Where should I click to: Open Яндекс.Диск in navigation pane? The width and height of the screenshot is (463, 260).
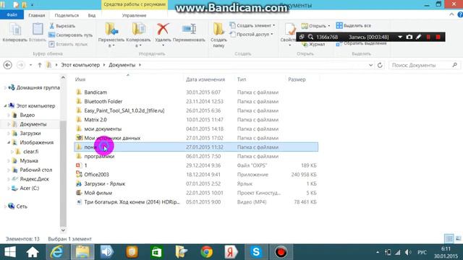[34, 179]
